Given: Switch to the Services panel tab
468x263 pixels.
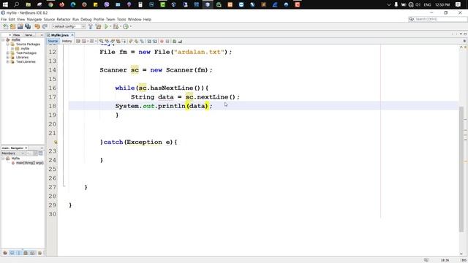Looking at the screenshot, I should [29, 35].
